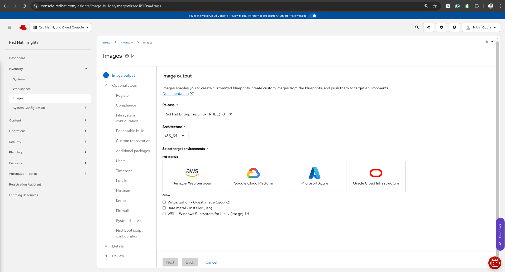Go to the Register wizard step
The image size is (505, 272).
(123, 95)
